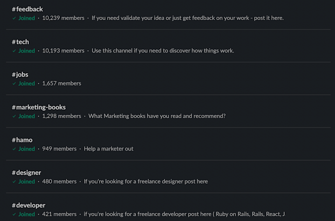Open the #marketing-books channel
Image resolution: width=335 pixels, height=221 pixels.
[x=39, y=107]
